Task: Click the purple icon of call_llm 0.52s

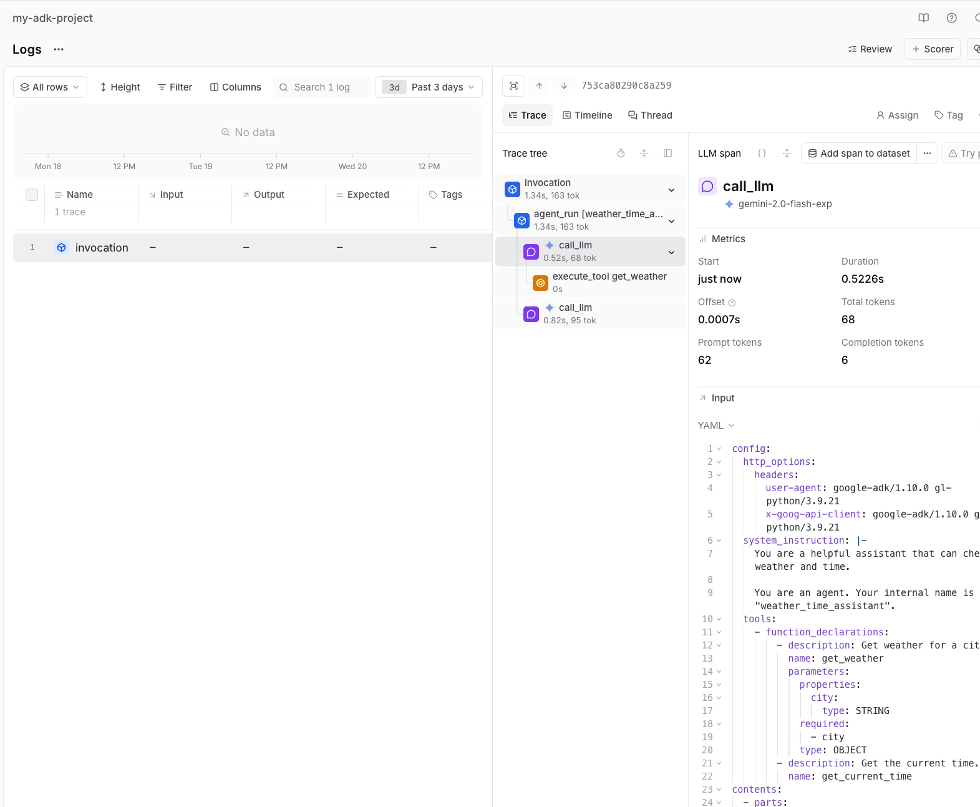Action: coord(531,252)
